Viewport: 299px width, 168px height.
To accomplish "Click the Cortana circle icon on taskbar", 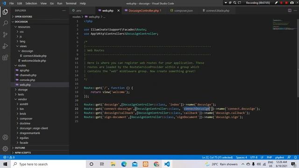I will (92, 164).
